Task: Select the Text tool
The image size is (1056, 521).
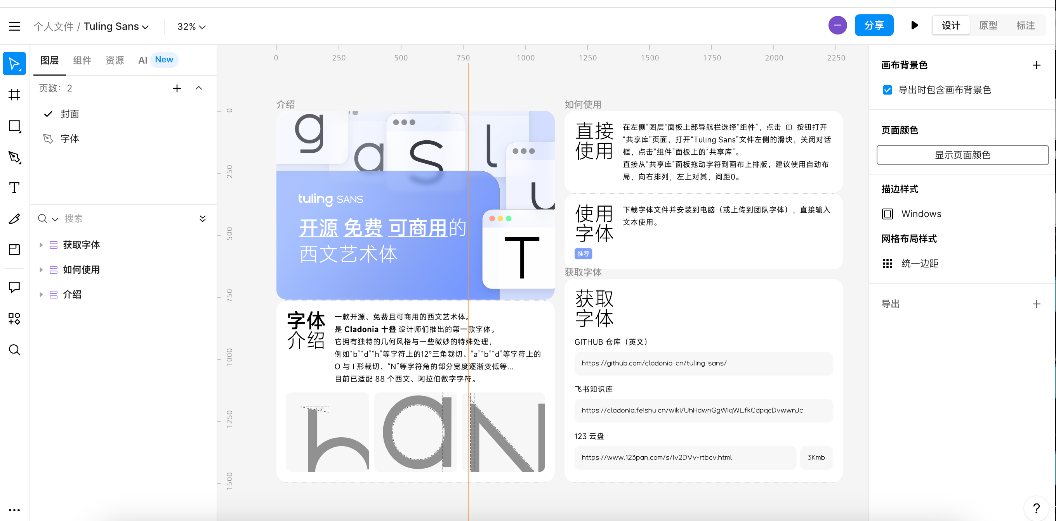Action: coord(14,188)
